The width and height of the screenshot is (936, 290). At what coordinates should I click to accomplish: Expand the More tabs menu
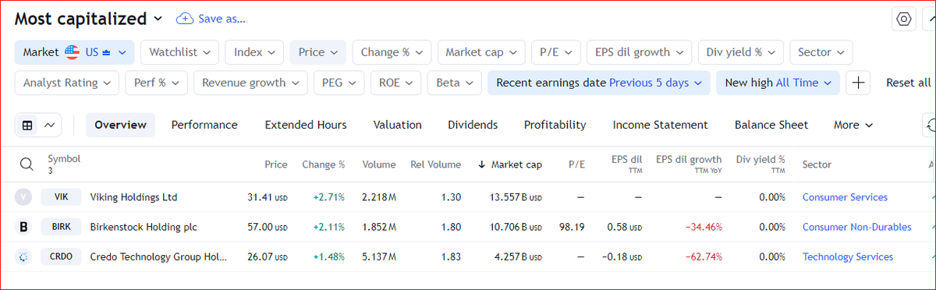coord(853,125)
